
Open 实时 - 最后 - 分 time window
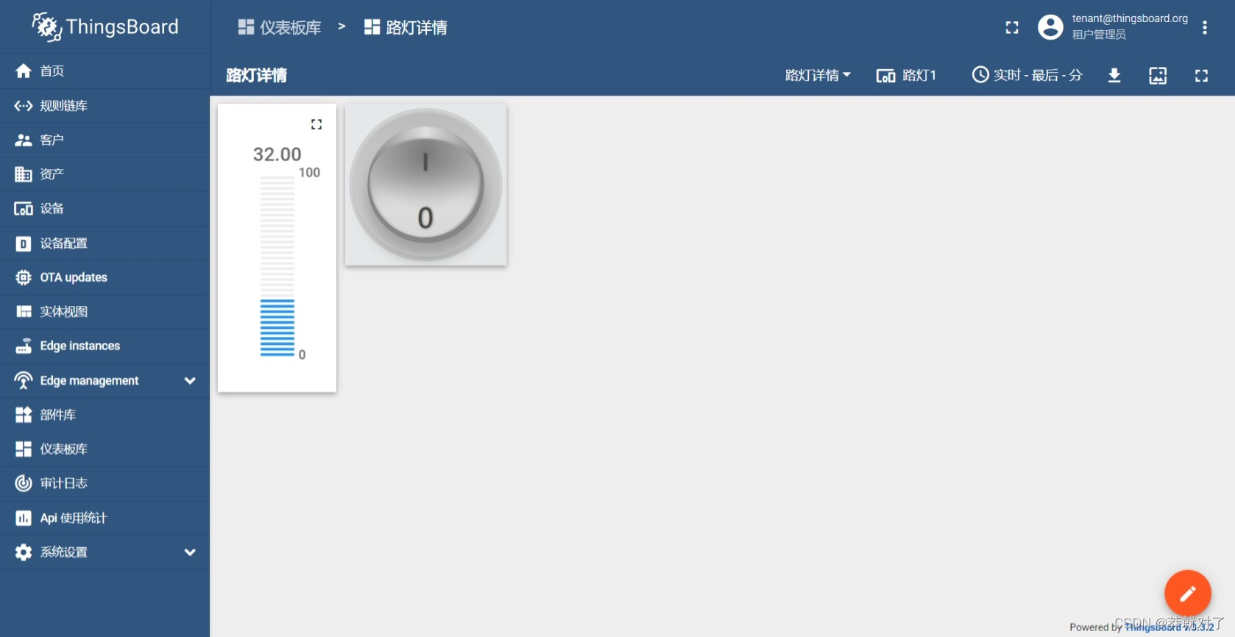(x=1027, y=75)
